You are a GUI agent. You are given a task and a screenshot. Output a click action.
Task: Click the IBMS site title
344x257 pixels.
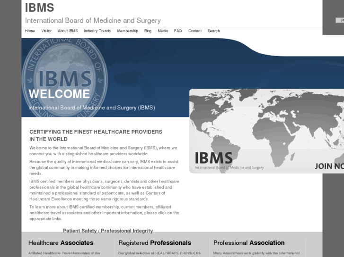pyautogui.click(x=39, y=8)
